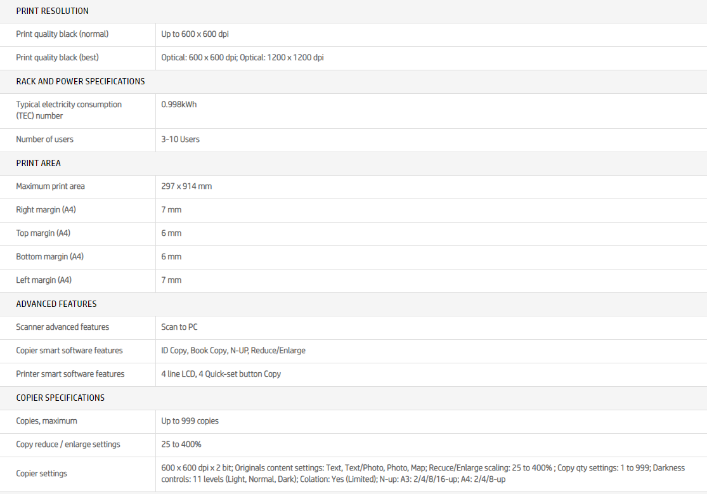This screenshot has width=707, height=494.
Task: Select the 'Up to 999 copies' value
Action: click(x=190, y=421)
